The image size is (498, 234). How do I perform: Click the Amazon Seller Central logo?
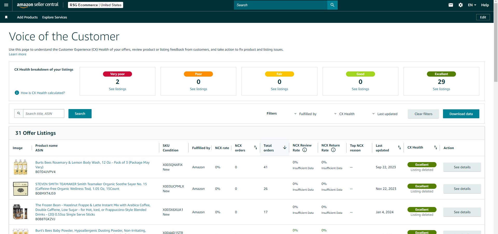38,5
